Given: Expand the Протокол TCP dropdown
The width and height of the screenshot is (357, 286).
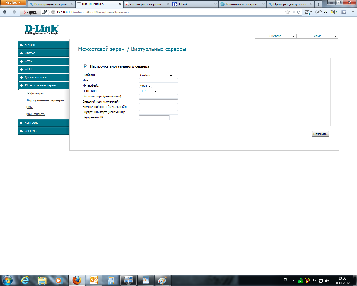Looking at the screenshot, I should click(148, 91).
